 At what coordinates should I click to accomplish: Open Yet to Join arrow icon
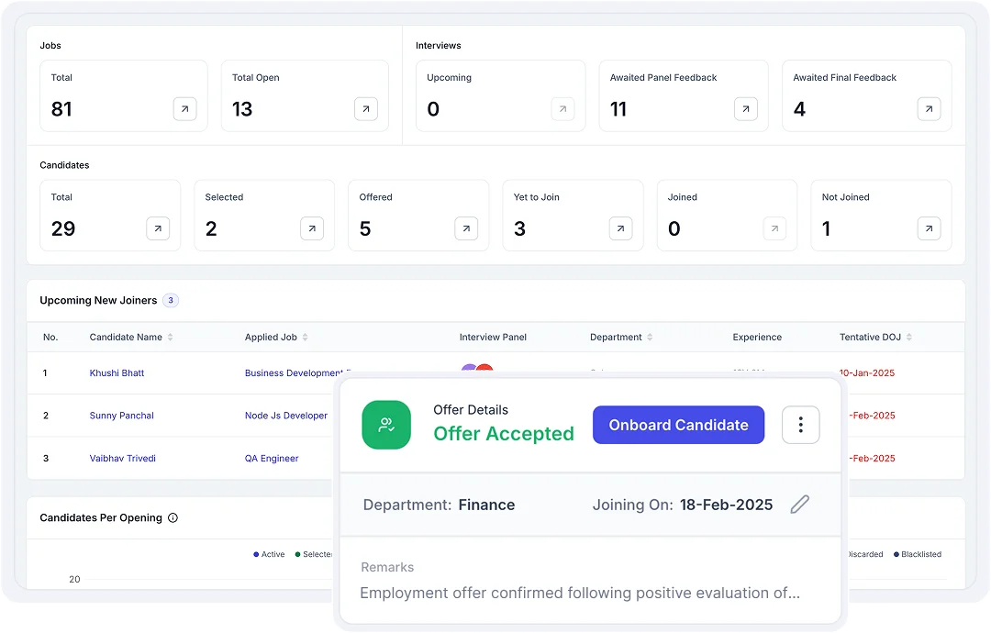[x=620, y=228]
